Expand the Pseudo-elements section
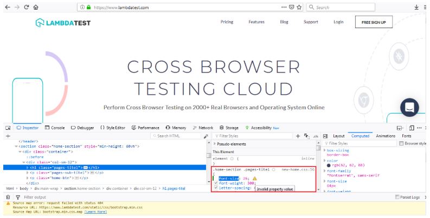This screenshot has height=218, width=430. pyautogui.click(x=214, y=144)
